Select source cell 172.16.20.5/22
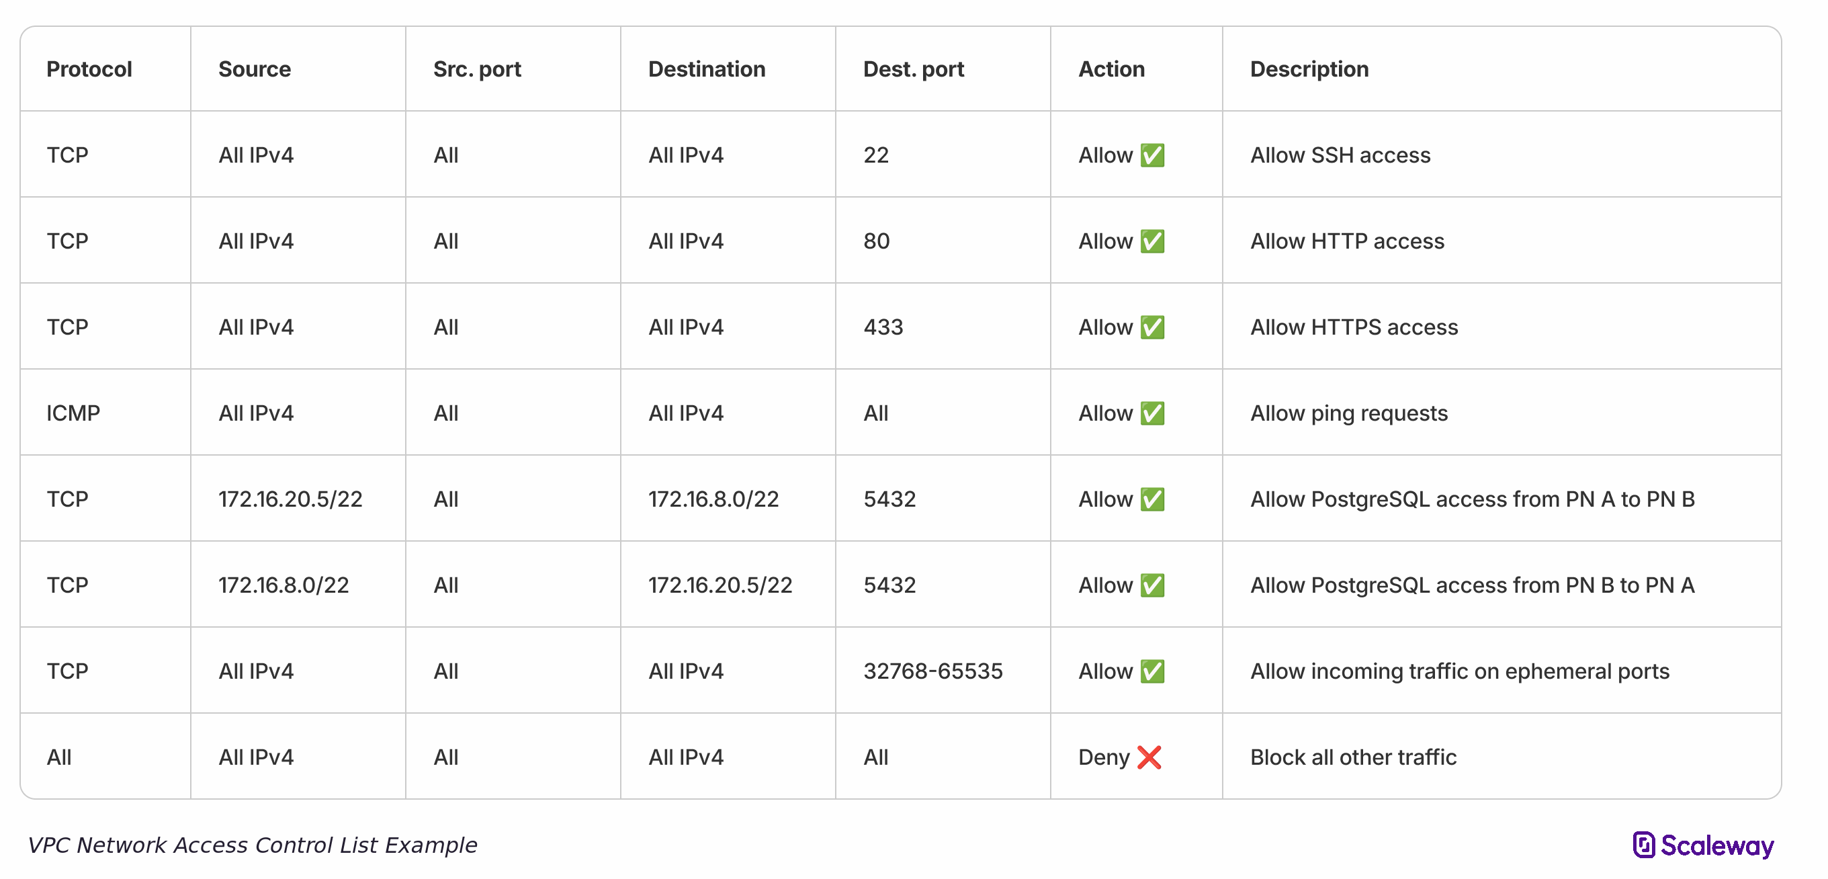This screenshot has height=879, width=1828. point(290,499)
